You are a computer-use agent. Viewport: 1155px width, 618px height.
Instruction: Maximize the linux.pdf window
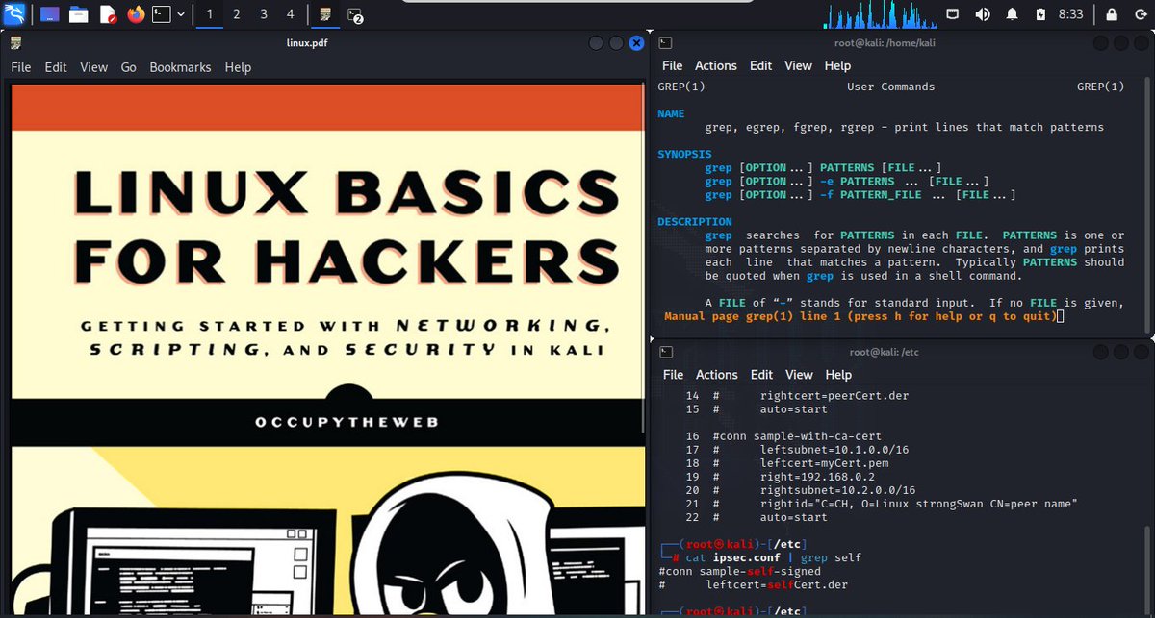[616, 42]
